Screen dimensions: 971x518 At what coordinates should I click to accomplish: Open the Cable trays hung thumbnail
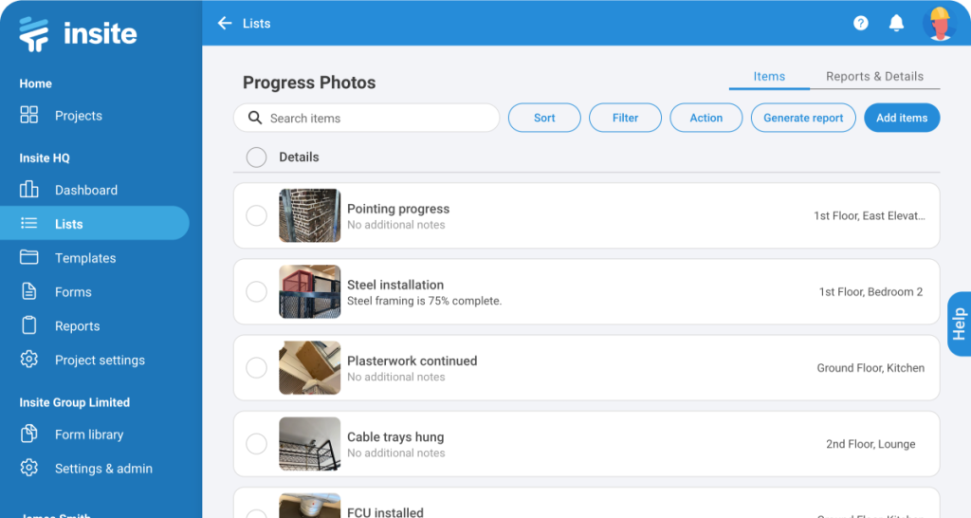click(310, 444)
